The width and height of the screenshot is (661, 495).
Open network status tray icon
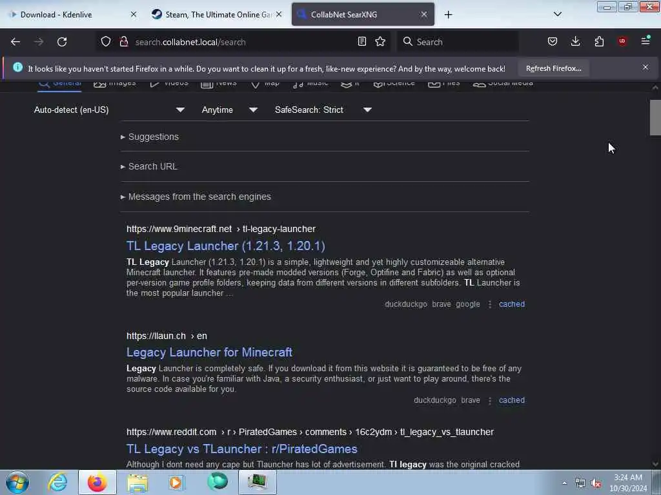coord(580,483)
